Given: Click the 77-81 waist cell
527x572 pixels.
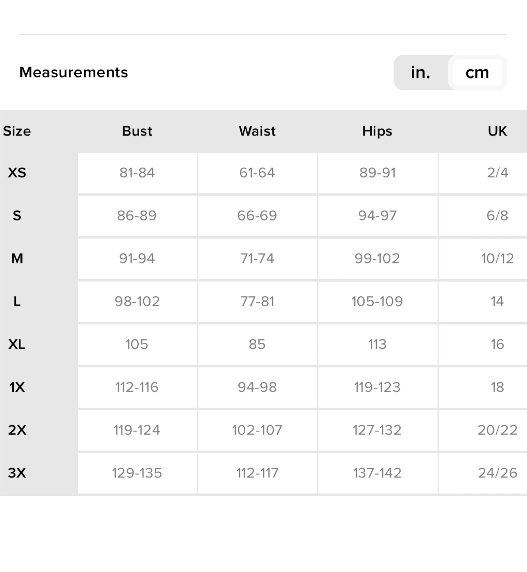Looking at the screenshot, I should click(257, 301).
